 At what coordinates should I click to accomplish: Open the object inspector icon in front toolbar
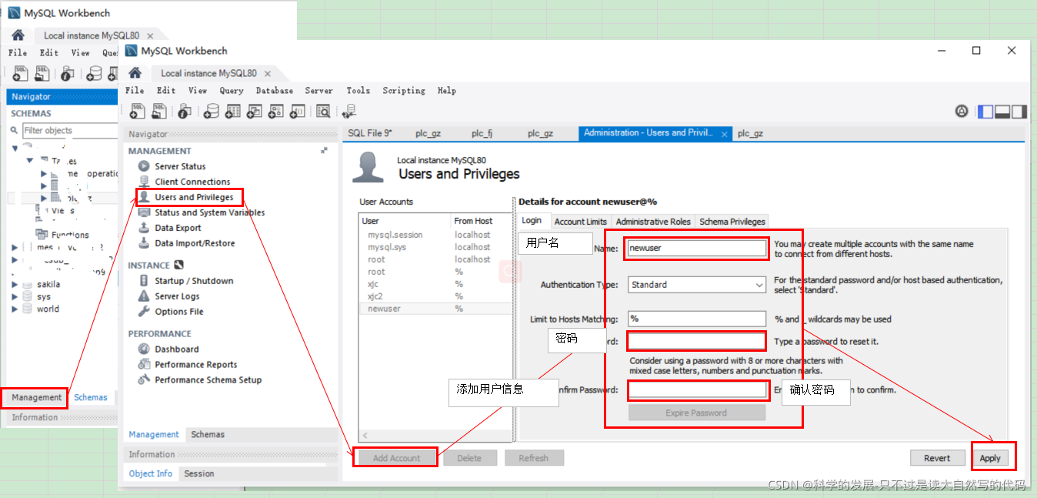coord(184,112)
